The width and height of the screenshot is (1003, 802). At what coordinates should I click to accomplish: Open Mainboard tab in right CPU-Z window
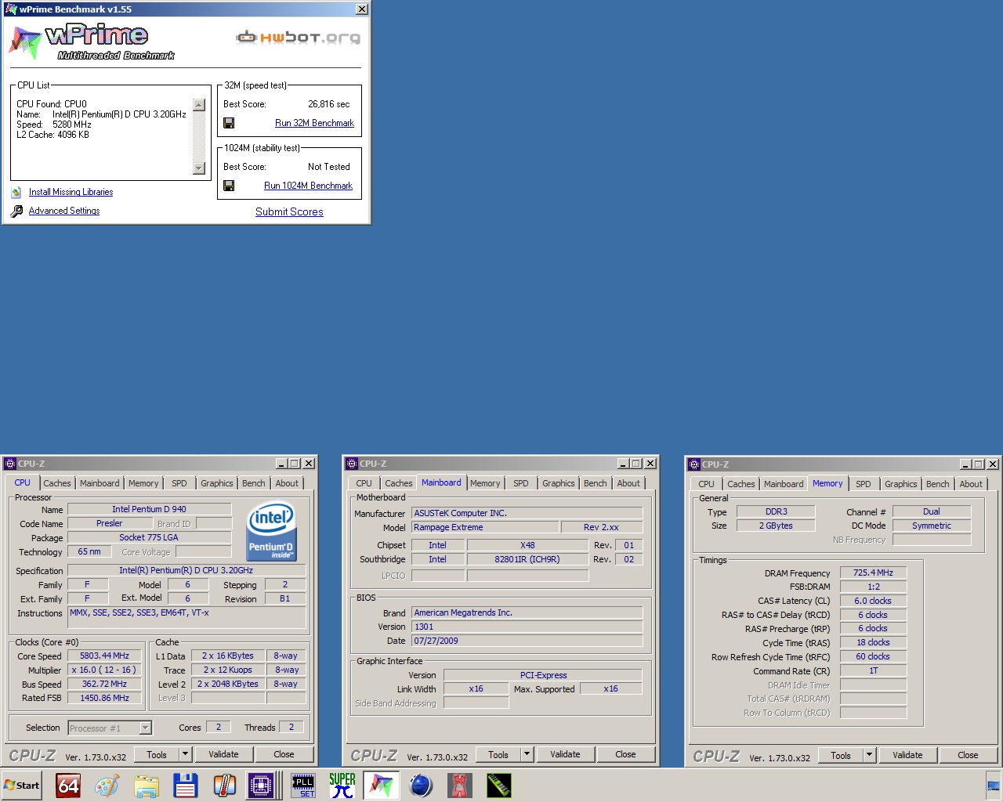tap(784, 484)
